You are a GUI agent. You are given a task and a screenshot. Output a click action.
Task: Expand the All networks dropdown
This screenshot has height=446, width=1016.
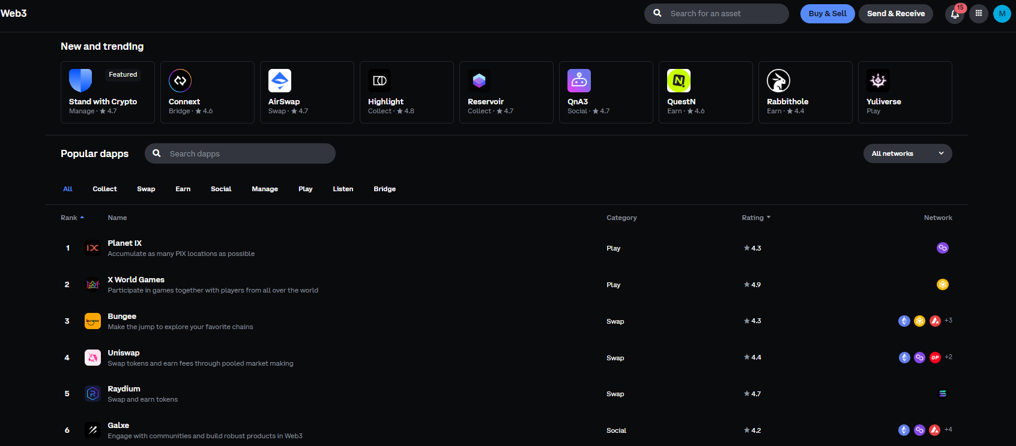pyautogui.click(x=907, y=153)
